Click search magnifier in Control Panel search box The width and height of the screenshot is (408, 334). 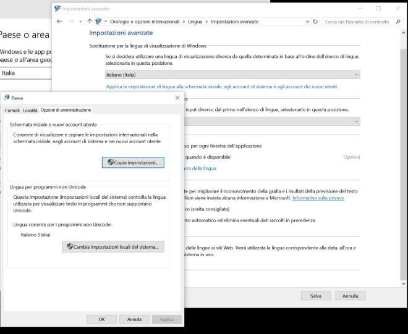[x=398, y=22]
